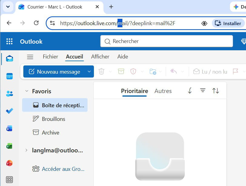This screenshot has width=246, height=186.
Task: Open a new browser tab
Action: [x=111, y=7]
